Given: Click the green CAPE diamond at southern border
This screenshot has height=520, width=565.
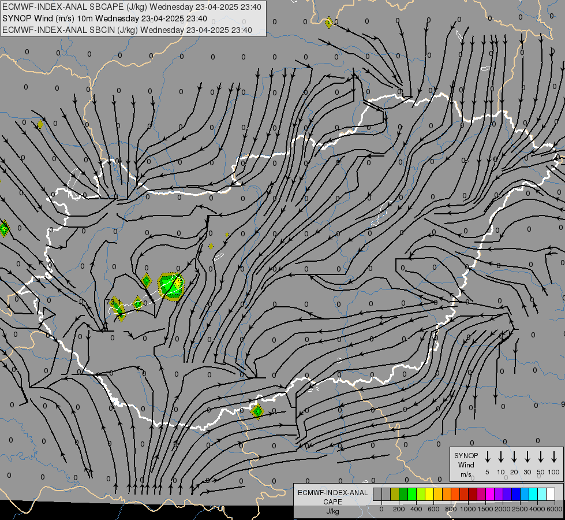Looking at the screenshot, I should tap(257, 411).
